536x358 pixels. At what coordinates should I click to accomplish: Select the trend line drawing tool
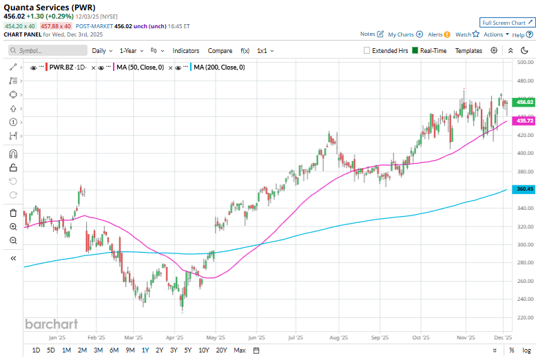[13, 67]
